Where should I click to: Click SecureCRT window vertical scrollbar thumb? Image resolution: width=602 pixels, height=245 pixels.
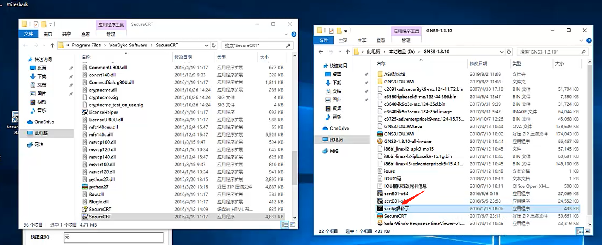[x=295, y=168]
